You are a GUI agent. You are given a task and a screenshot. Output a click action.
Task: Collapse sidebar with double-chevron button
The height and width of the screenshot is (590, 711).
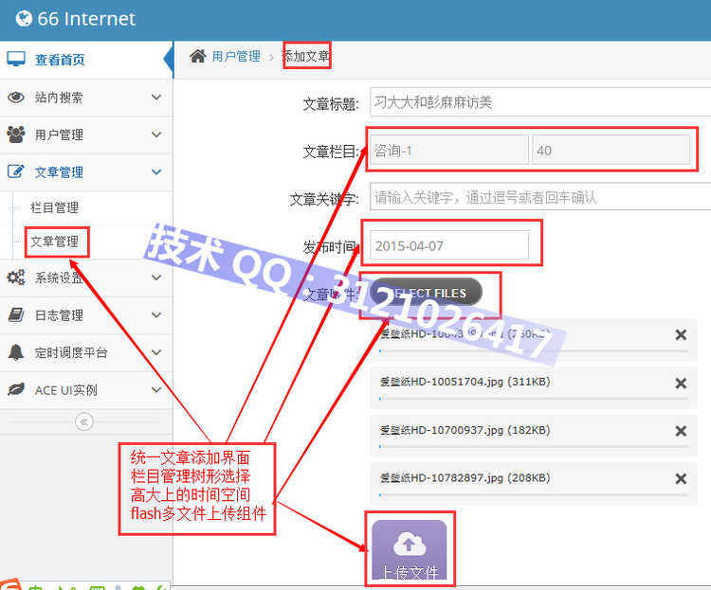pyautogui.click(x=83, y=421)
